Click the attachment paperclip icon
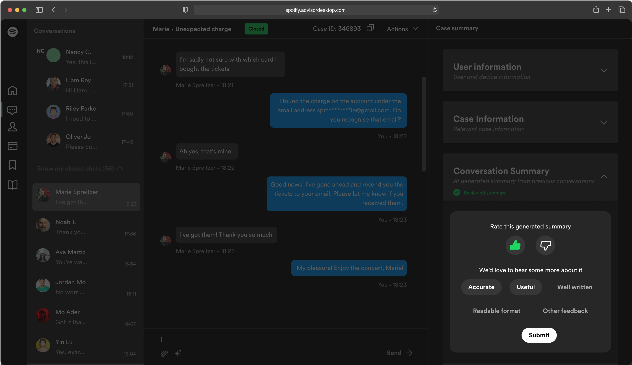This screenshot has width=632, height=365. [164, 353]
